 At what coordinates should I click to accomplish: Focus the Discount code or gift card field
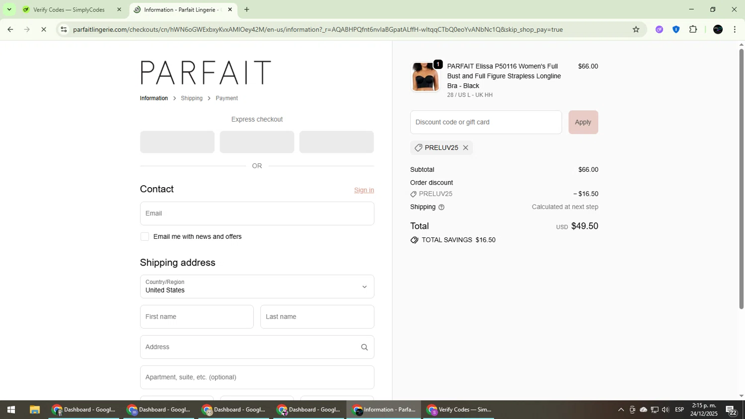486,122
